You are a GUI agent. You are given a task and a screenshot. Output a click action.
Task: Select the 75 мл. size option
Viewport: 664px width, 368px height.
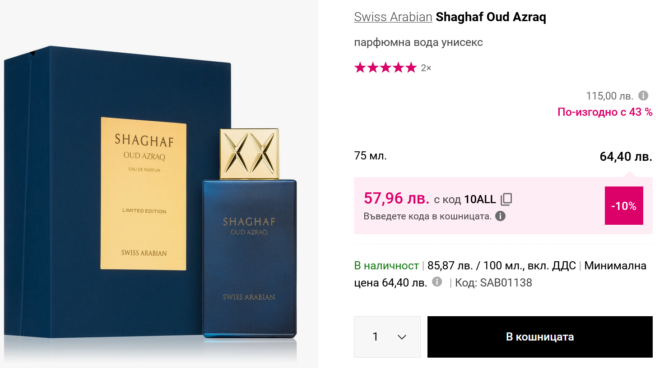[x=371, y=156]
